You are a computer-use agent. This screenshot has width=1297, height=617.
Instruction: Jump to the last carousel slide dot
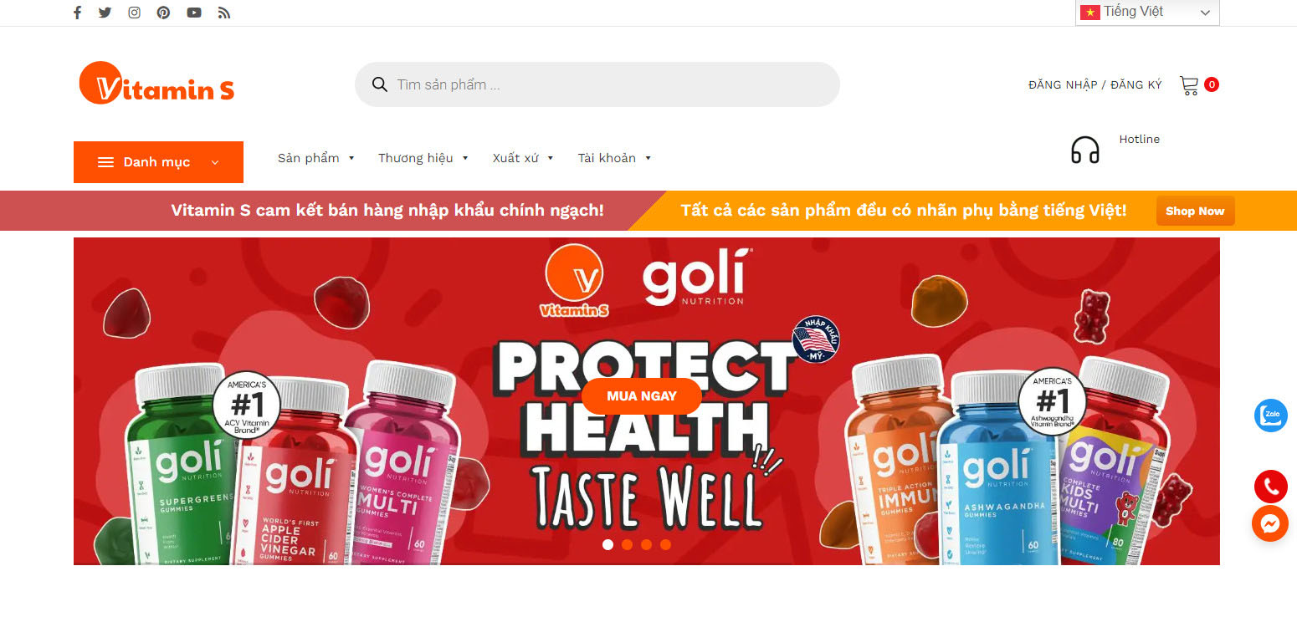[x=665, y=544]
